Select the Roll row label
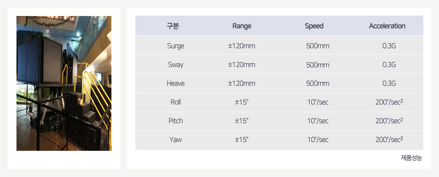 click(175, 102)
